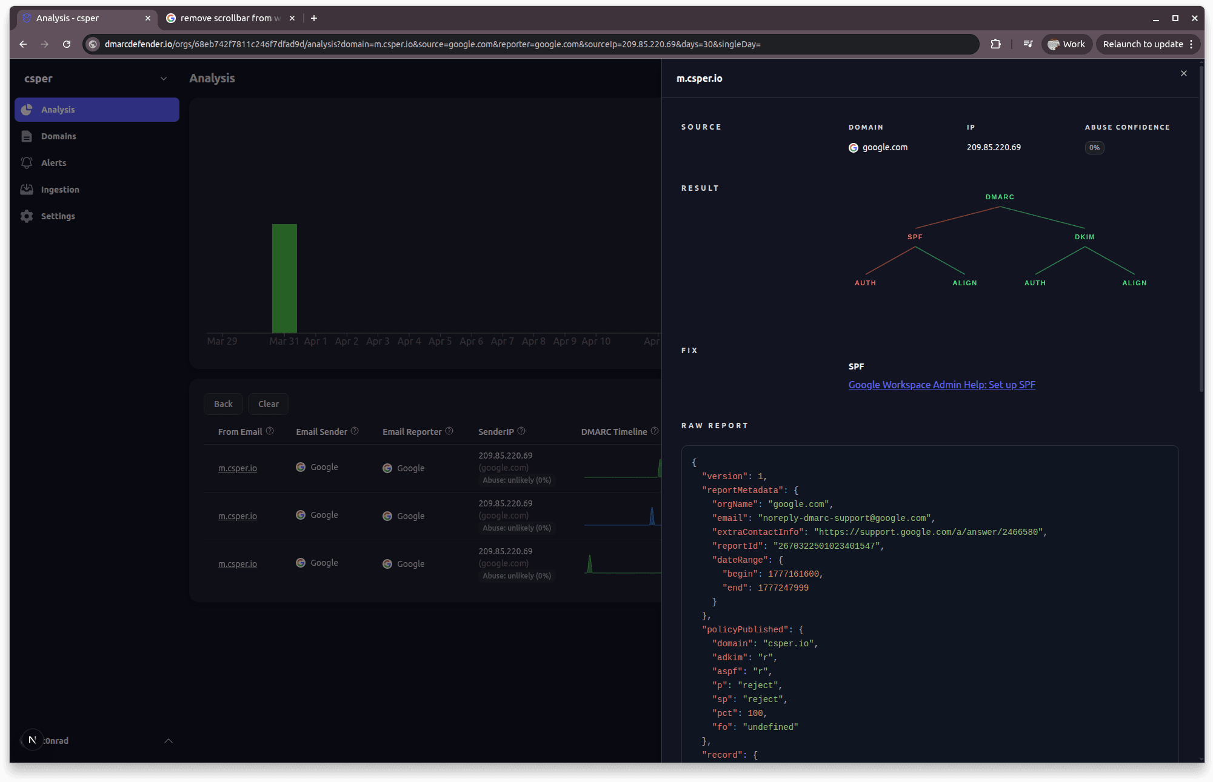Click Google sender icon in third row
This screenshot has width=1213, height=782.
point(301,563)
